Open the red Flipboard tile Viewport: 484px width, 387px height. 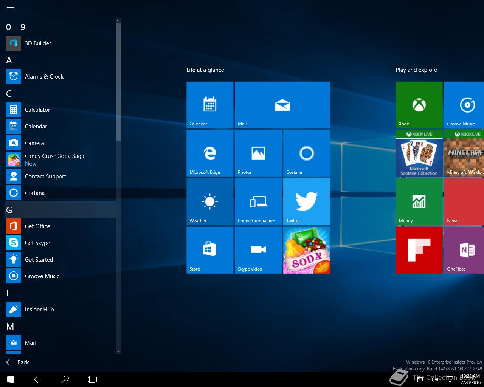pos(419,250)
